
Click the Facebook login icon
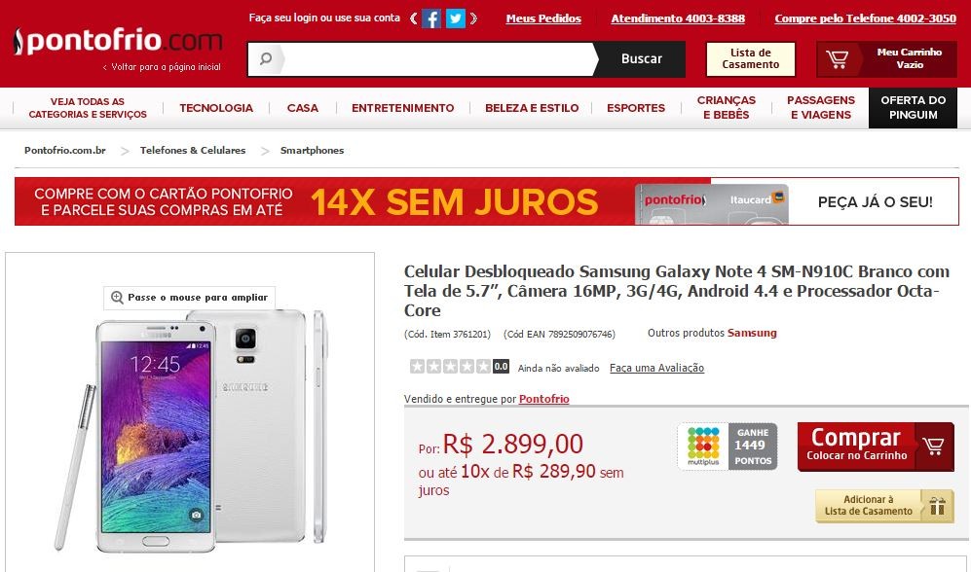click(x=431, y=18)
